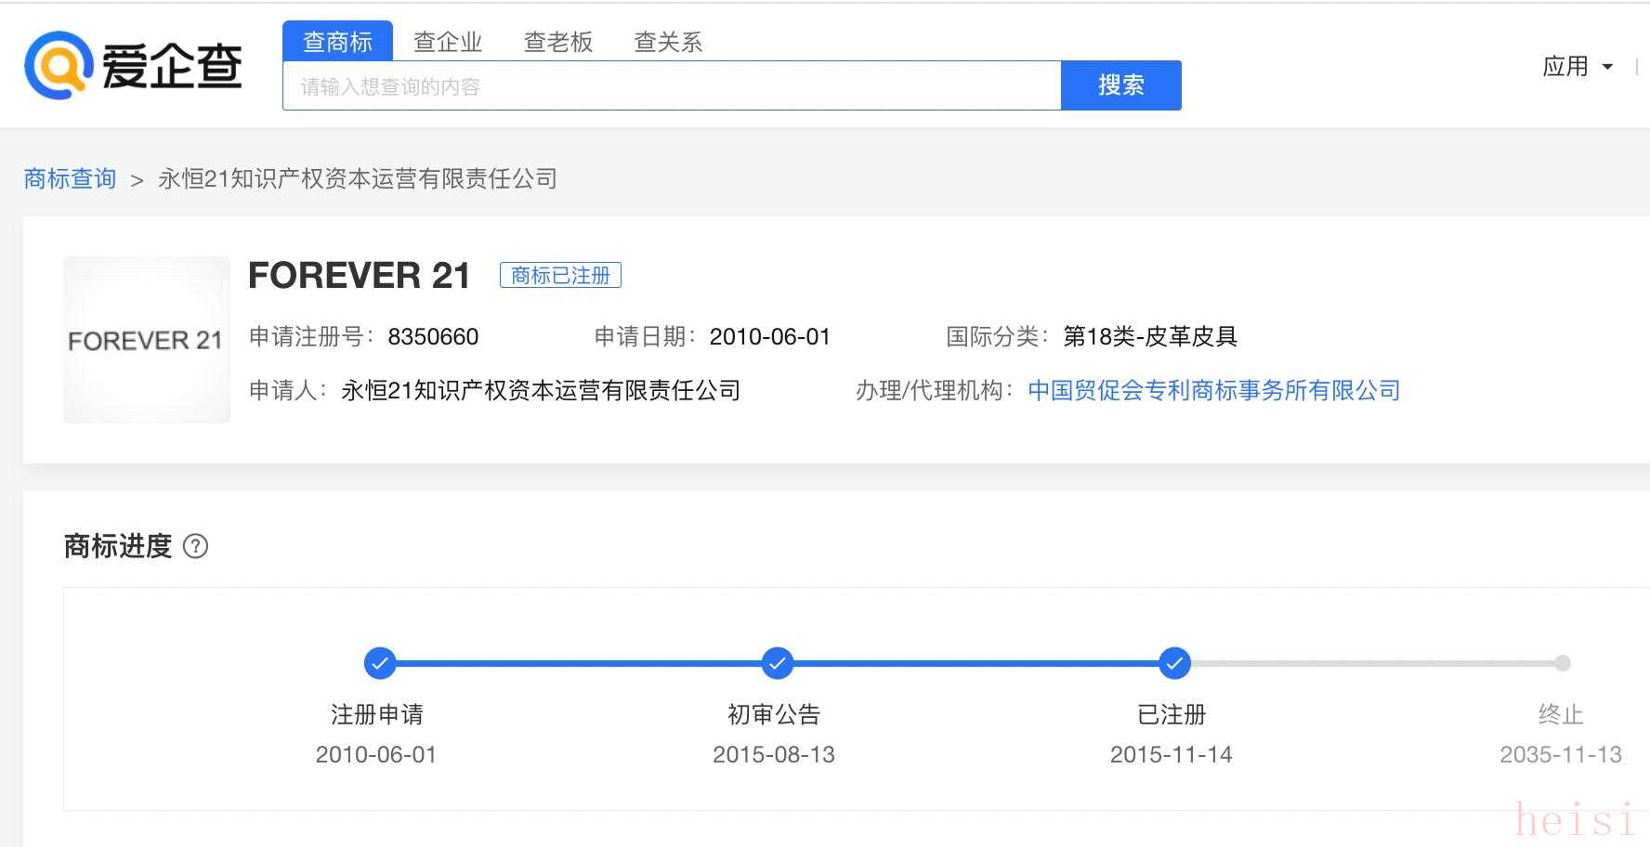Click the 商标已注册 status badge
1650x847 pixels.
tap(560, 276)
